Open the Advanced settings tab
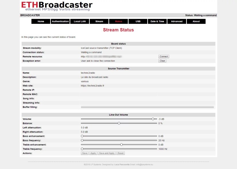Image resolution: width=237 pixels, height=169 pixels. [177, 22]
